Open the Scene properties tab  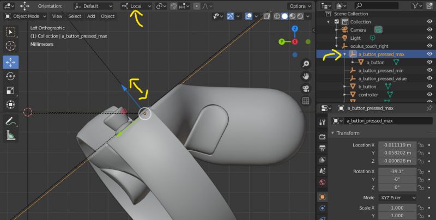click(x=323, y=171)
